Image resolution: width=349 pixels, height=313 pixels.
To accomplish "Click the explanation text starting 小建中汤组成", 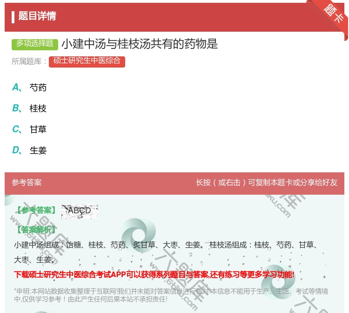I will pos(166,252).
